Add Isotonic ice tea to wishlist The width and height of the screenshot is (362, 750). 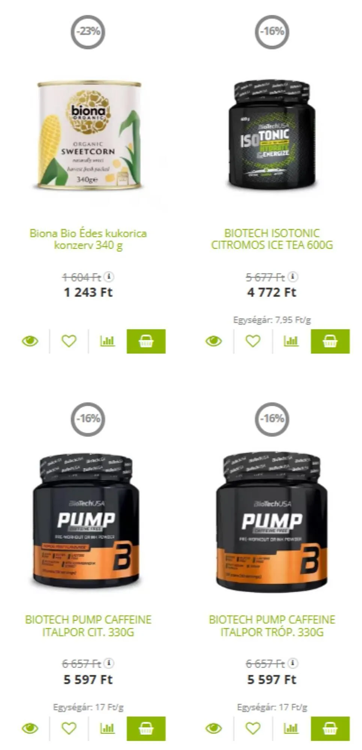[253, 341]
